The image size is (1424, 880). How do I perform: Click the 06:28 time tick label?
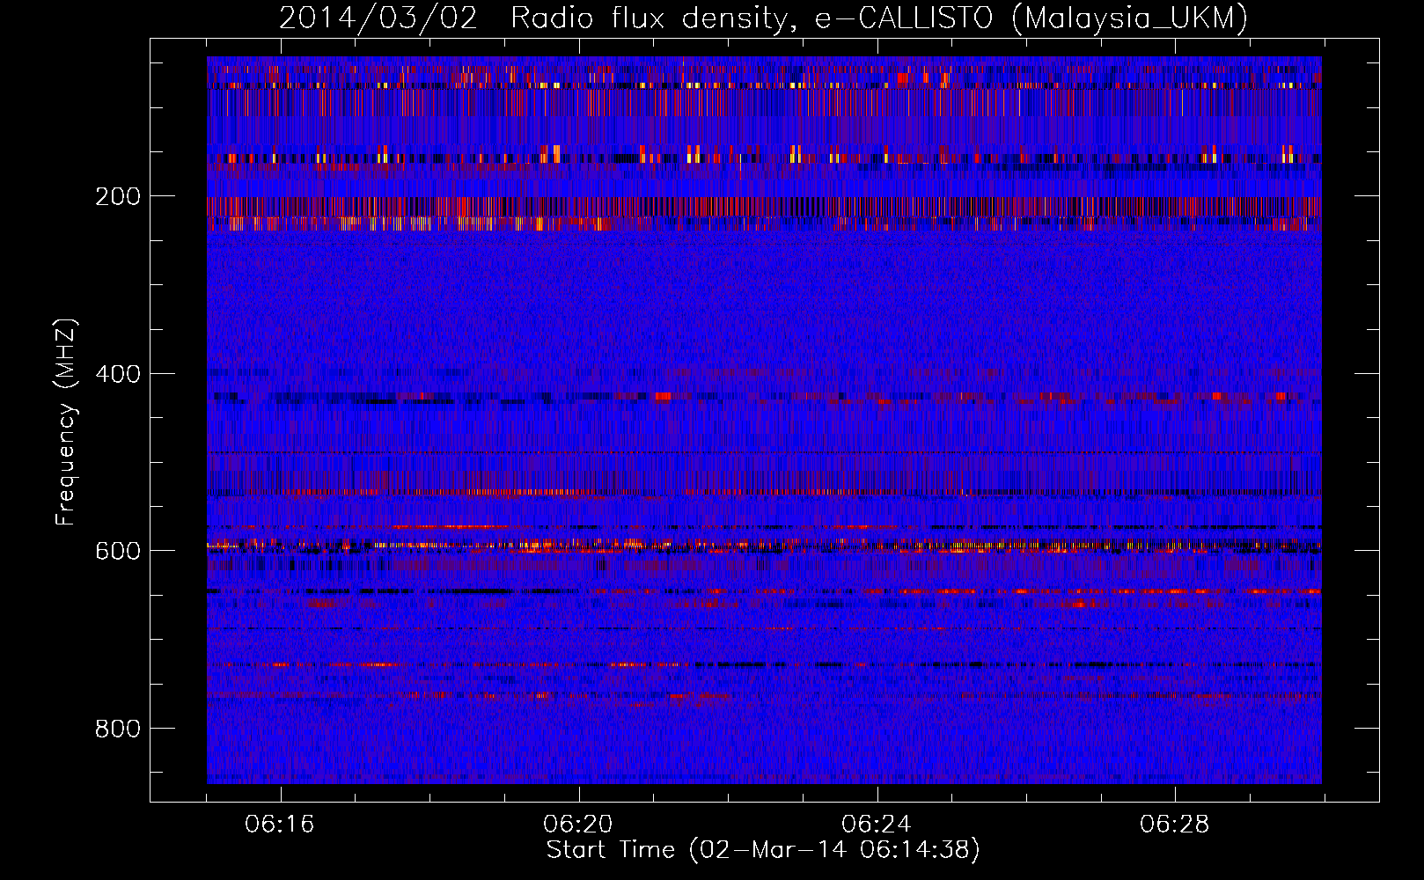point(1175,825)
